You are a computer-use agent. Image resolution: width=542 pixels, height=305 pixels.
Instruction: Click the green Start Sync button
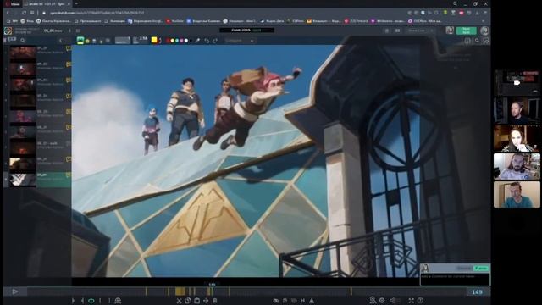pyautogui.click(x=466, y=30)
